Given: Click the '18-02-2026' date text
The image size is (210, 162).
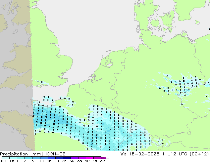Looking at the screenshot, I should click(144, 154).
